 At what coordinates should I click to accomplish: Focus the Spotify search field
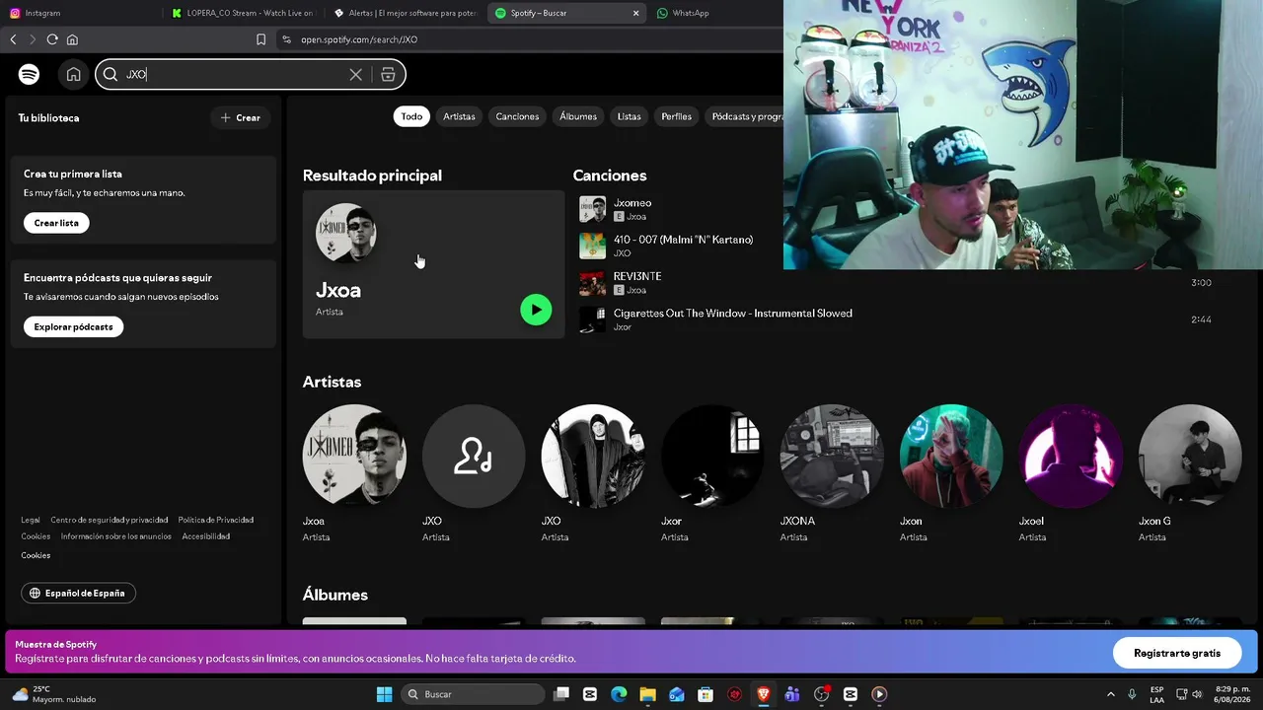pyautogui.click(x=251, y=74)
